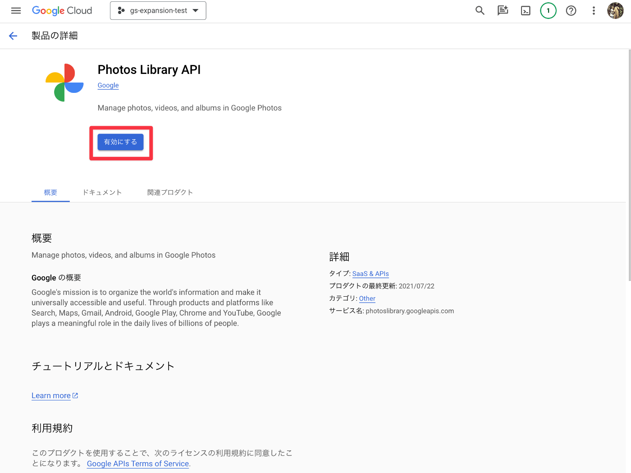631x473 pixels.
Task: Click the Google の概要 subheading
Action: click(56, 278)
